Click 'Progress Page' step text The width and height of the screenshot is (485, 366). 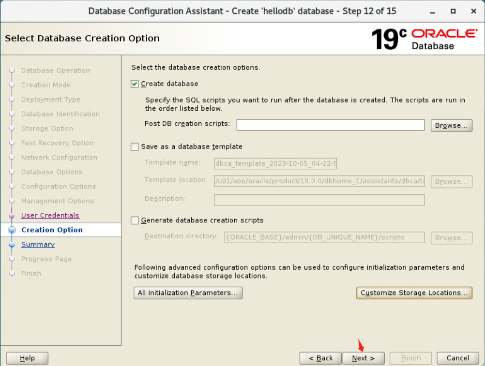coord(46,259)
